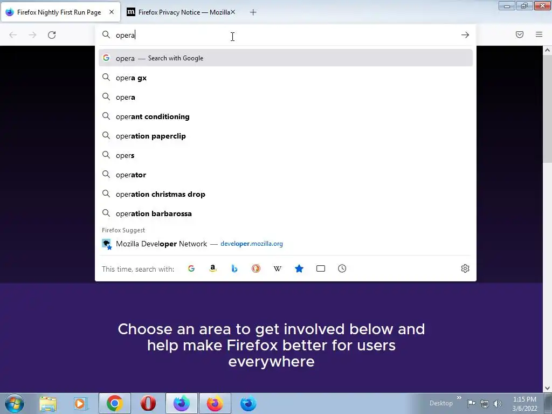
Task: Launch Opera from the taskbar
Action: point(148,403)
